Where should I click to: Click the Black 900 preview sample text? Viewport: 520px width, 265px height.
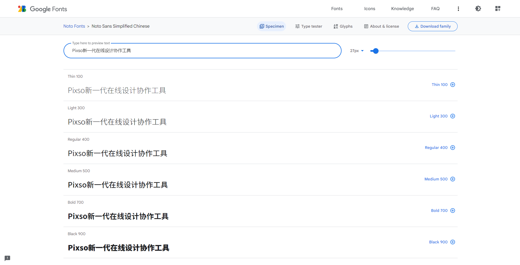pos(119,248)
